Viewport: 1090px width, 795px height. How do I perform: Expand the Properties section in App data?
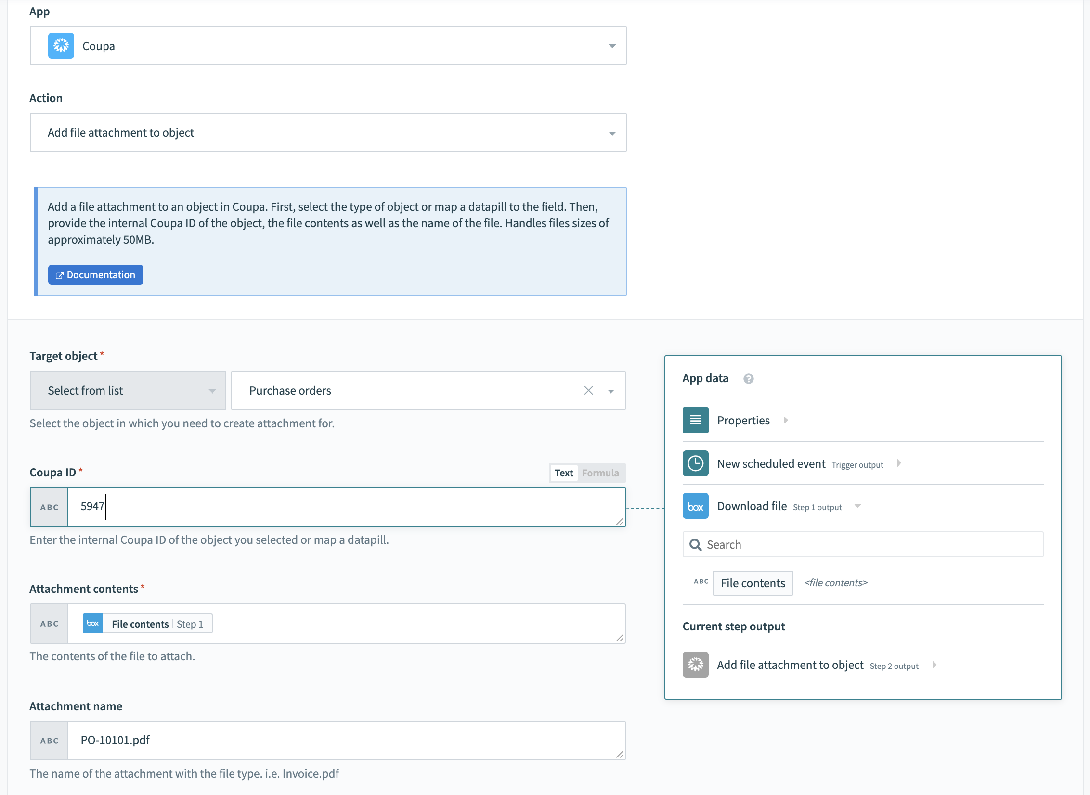(x=786, y=420)
